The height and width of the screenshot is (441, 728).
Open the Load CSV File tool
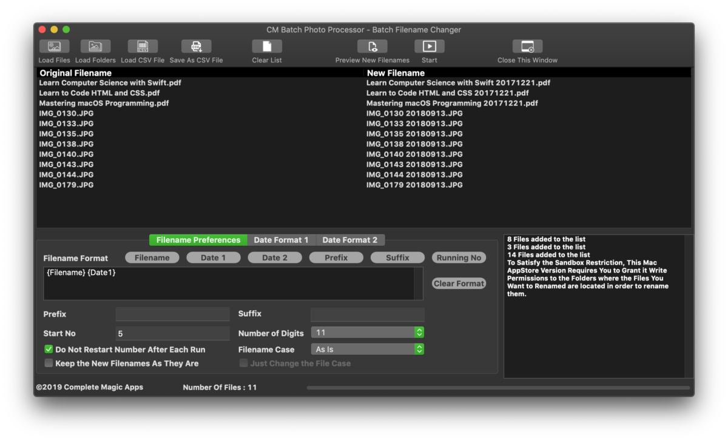pos(142,46)
